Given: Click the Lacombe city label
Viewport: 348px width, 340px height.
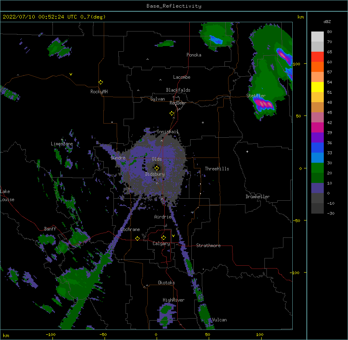Looking at the screenshot, I should click(x=182, y=77).
